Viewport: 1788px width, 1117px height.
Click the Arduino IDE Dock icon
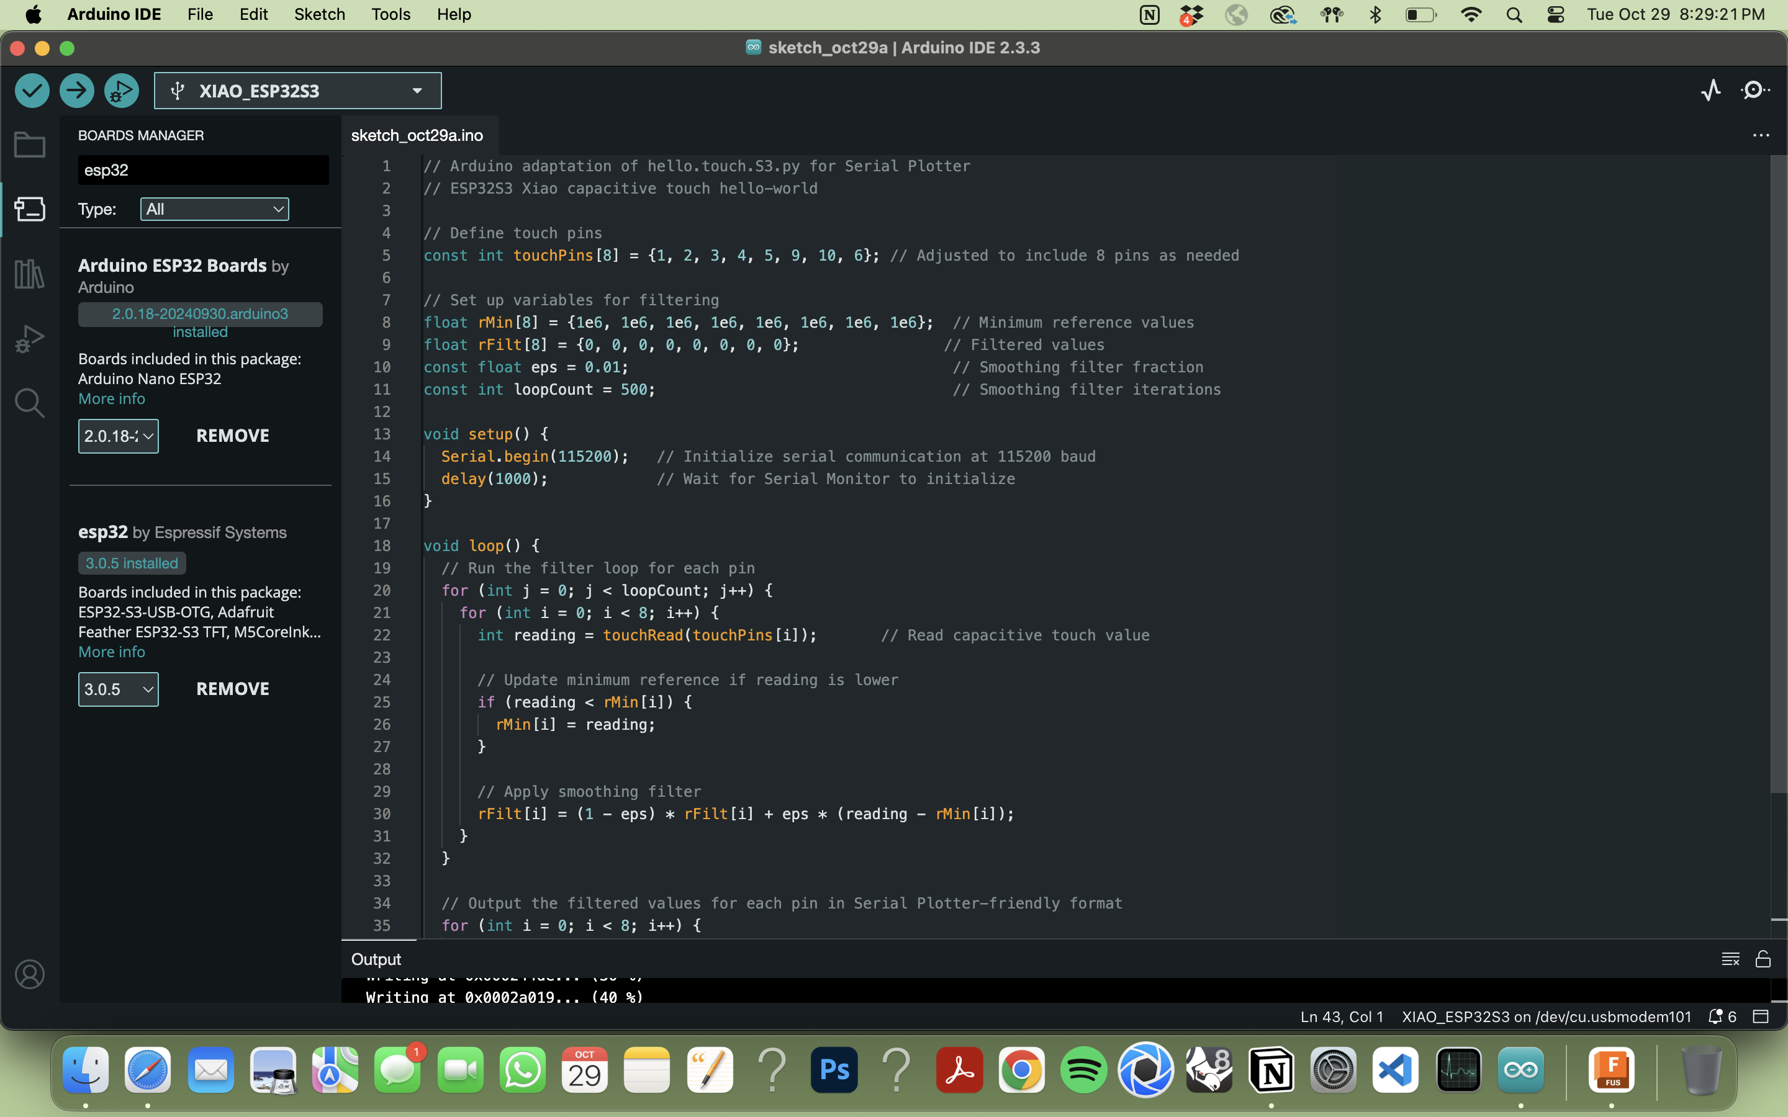click(x=1520, y=1070)
